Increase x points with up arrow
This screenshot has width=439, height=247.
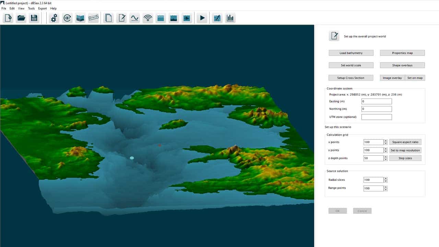pos(386,141)
